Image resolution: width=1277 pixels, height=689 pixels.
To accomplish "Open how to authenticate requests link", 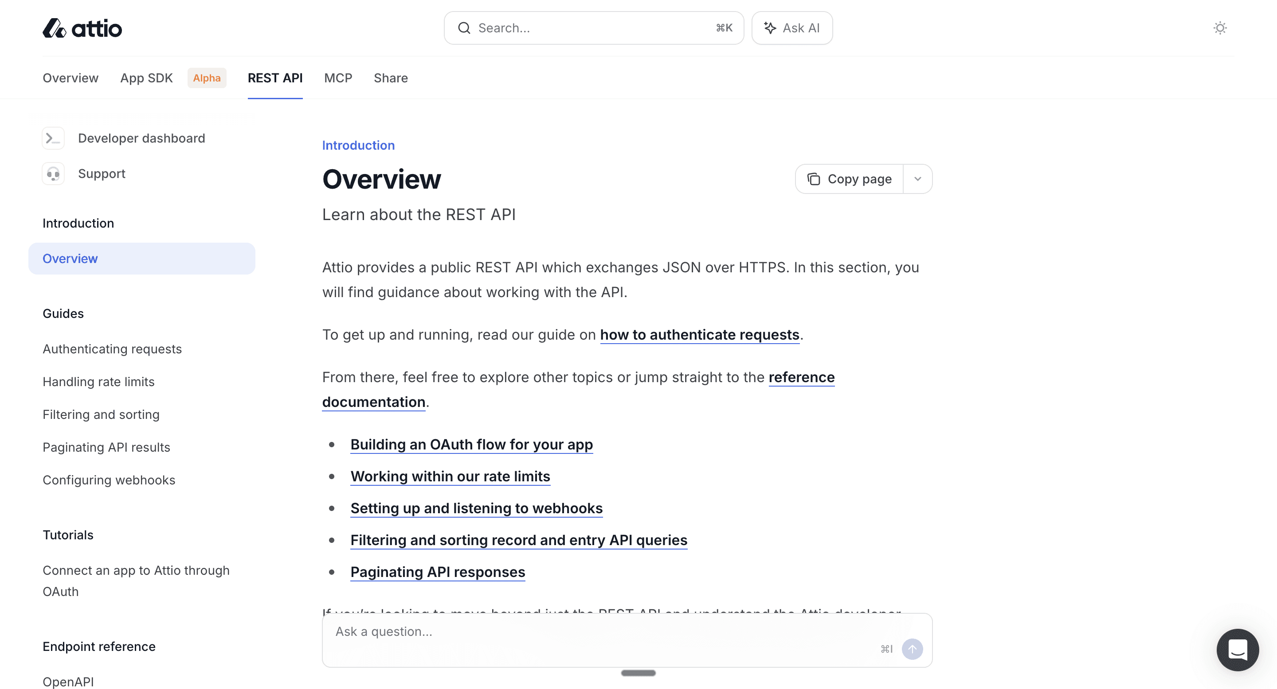I will (x=699, y=335).
